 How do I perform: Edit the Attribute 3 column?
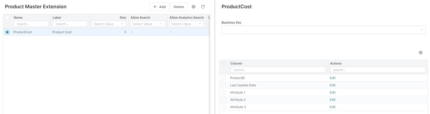[x=332, y=107]
